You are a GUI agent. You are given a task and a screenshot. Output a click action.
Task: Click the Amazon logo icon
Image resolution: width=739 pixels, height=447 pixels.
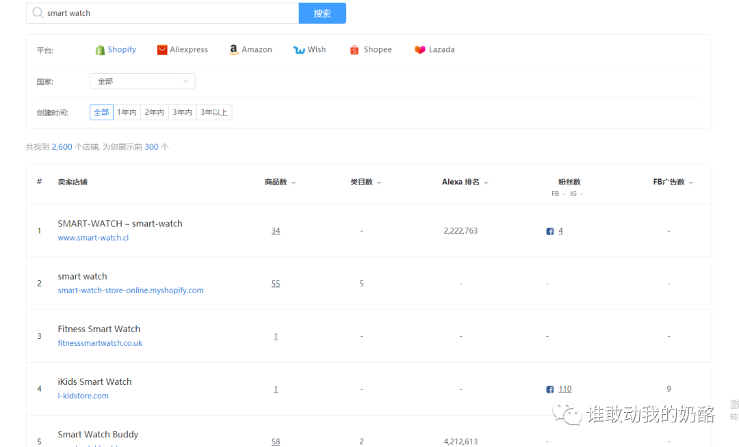pos(233,49)
